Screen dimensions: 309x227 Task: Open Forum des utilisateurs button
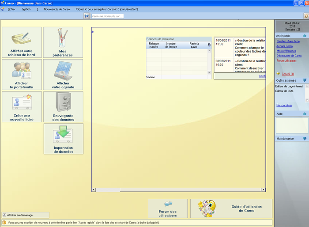pos(168,208)
